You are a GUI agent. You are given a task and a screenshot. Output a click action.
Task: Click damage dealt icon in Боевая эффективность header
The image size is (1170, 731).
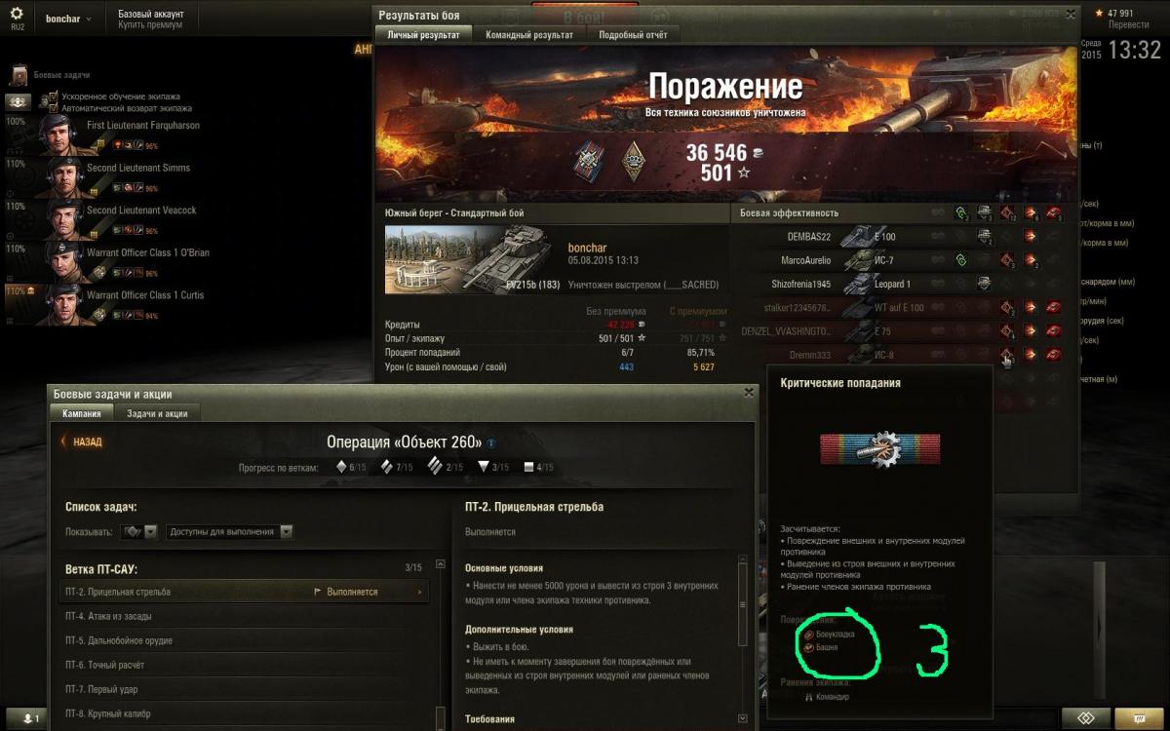pyautogui.click(x=1031, y=212)
